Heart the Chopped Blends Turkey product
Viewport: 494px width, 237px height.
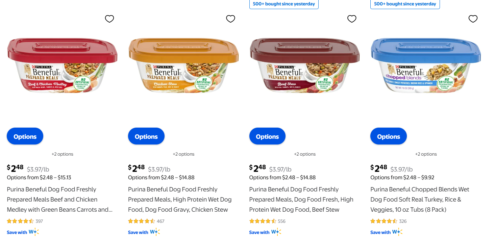click(473, 19)
